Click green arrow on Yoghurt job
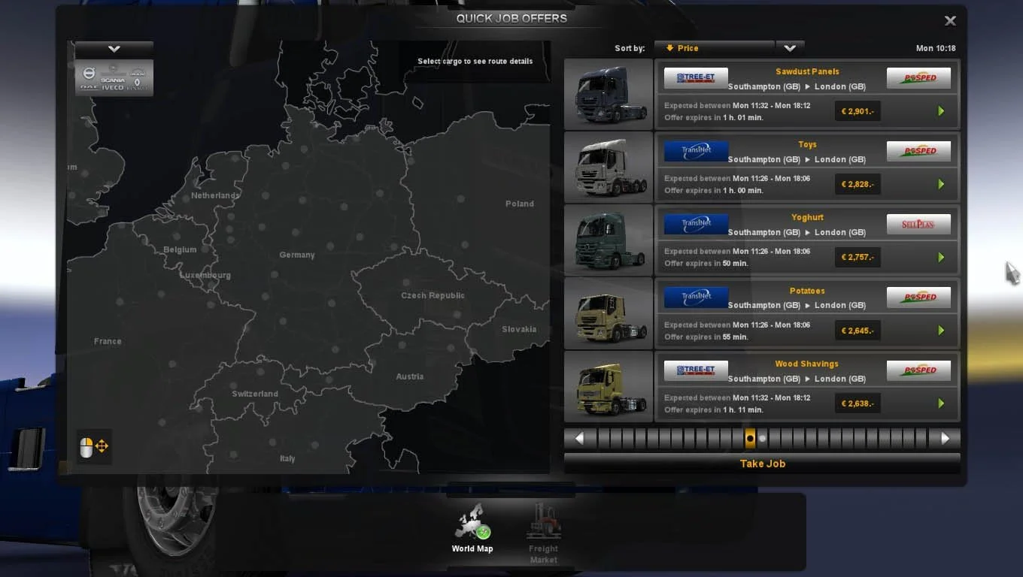This screenshot has height=577, width=1023. point(941,258)
